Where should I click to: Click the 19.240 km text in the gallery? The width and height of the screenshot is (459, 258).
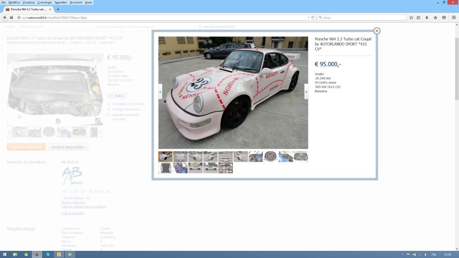[323, 78]
